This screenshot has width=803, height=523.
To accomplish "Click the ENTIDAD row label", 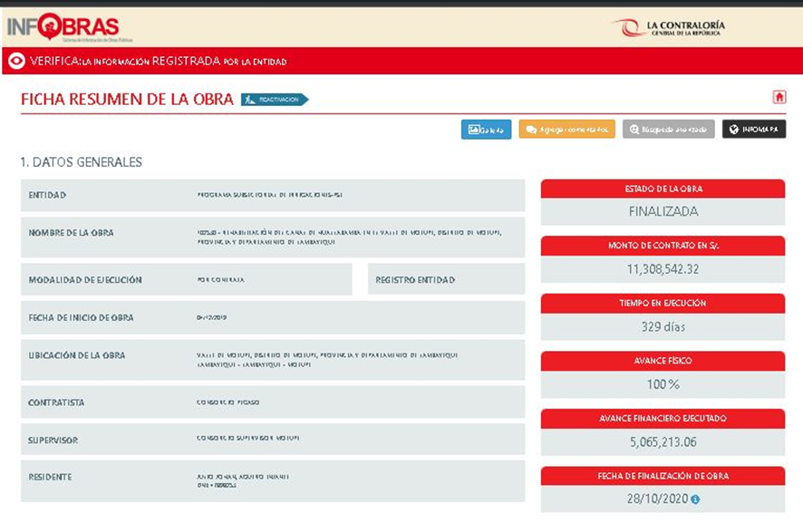I will click(x=47, y=195).
